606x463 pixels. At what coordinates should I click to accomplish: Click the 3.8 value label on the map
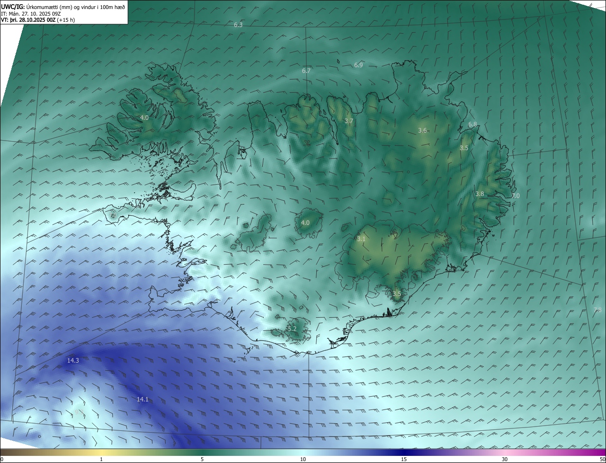[x=480, y=194]
